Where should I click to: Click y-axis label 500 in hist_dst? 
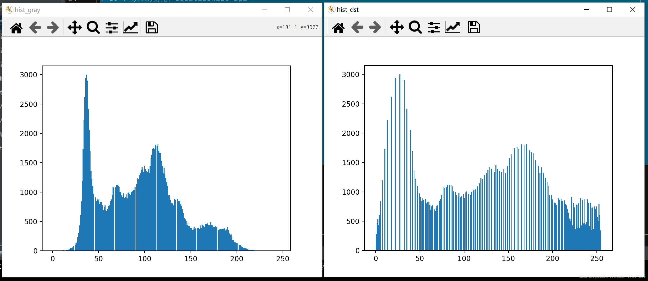(x=353, y=221)
